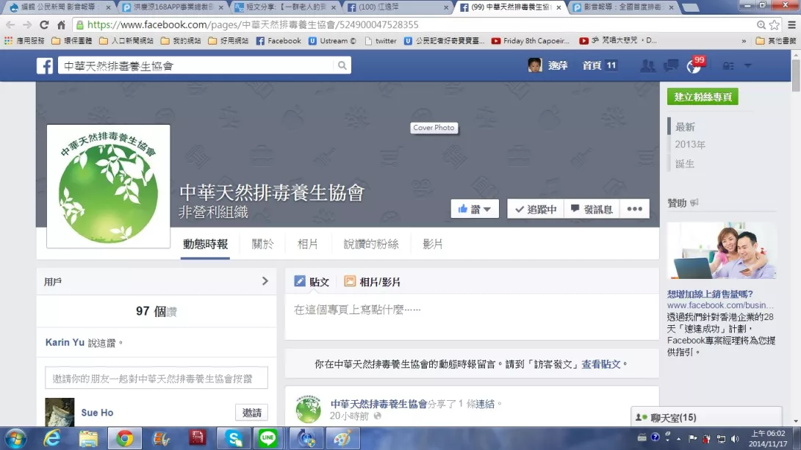The height and width of the screenshot is (450, 801).
Task: Go to the browser home page
Action: (x=61, y=24)
